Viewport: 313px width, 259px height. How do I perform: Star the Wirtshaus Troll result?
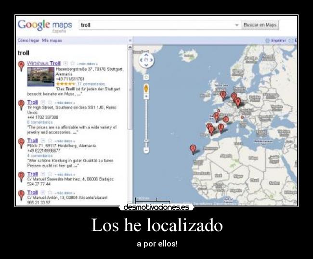tap(72, 63)
